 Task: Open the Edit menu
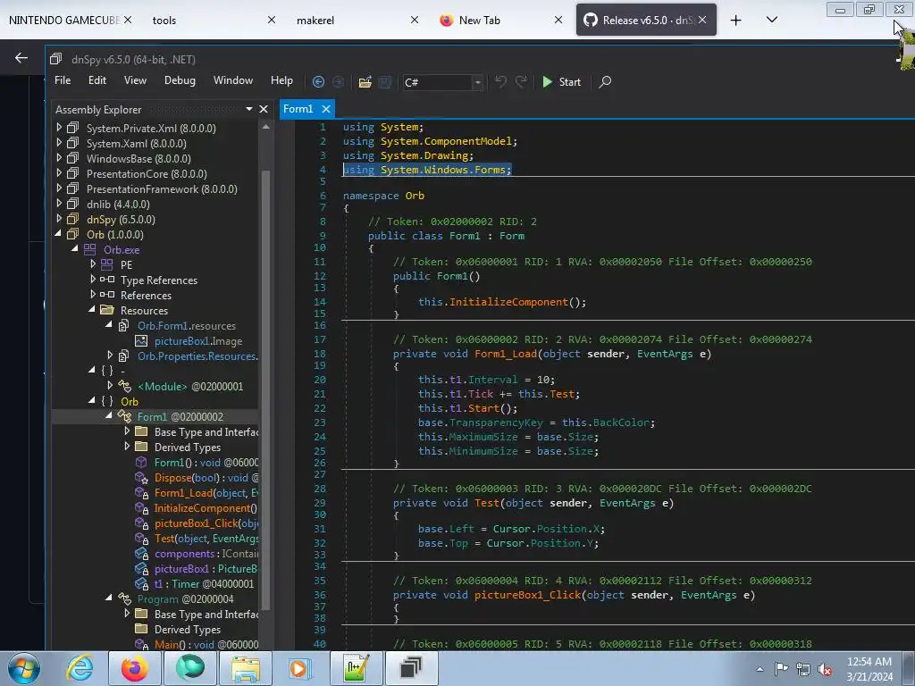click(97, 80)
